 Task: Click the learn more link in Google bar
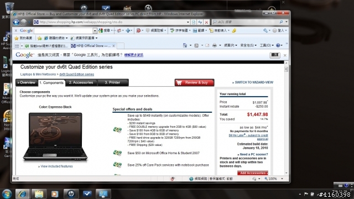[x=134, y=55]
